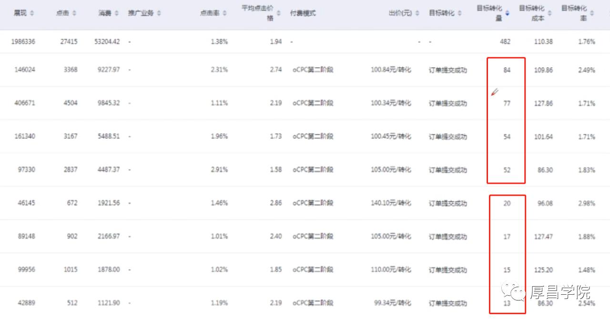Sort the 点击 column descending

click(74, 14)
